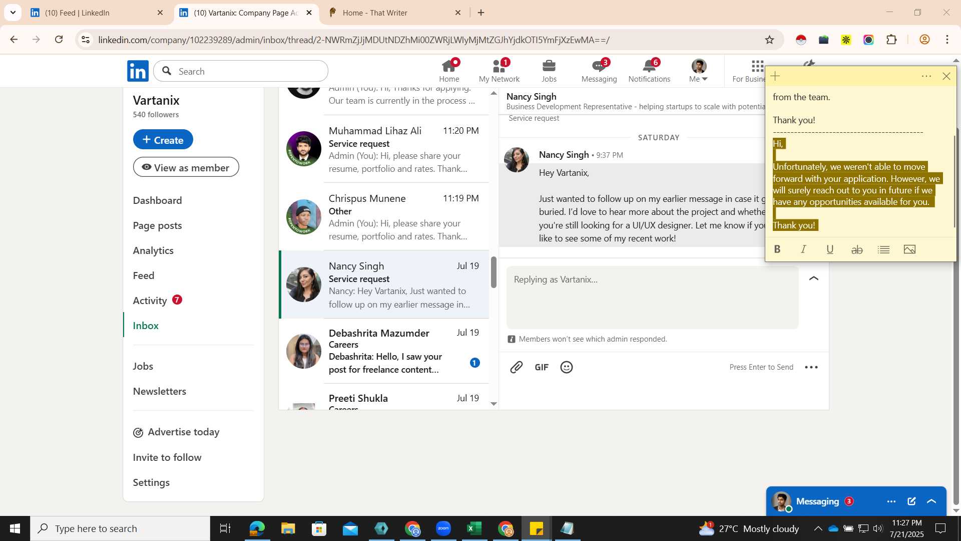Open Jobs briefcase in top navigation

[x=549, y=71]
